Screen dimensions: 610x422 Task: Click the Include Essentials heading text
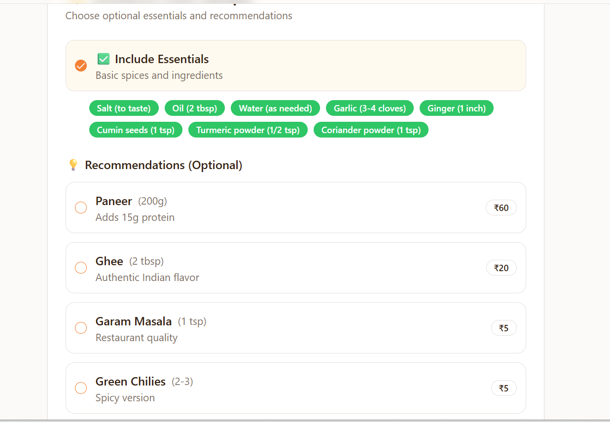[x=162, y=59]
